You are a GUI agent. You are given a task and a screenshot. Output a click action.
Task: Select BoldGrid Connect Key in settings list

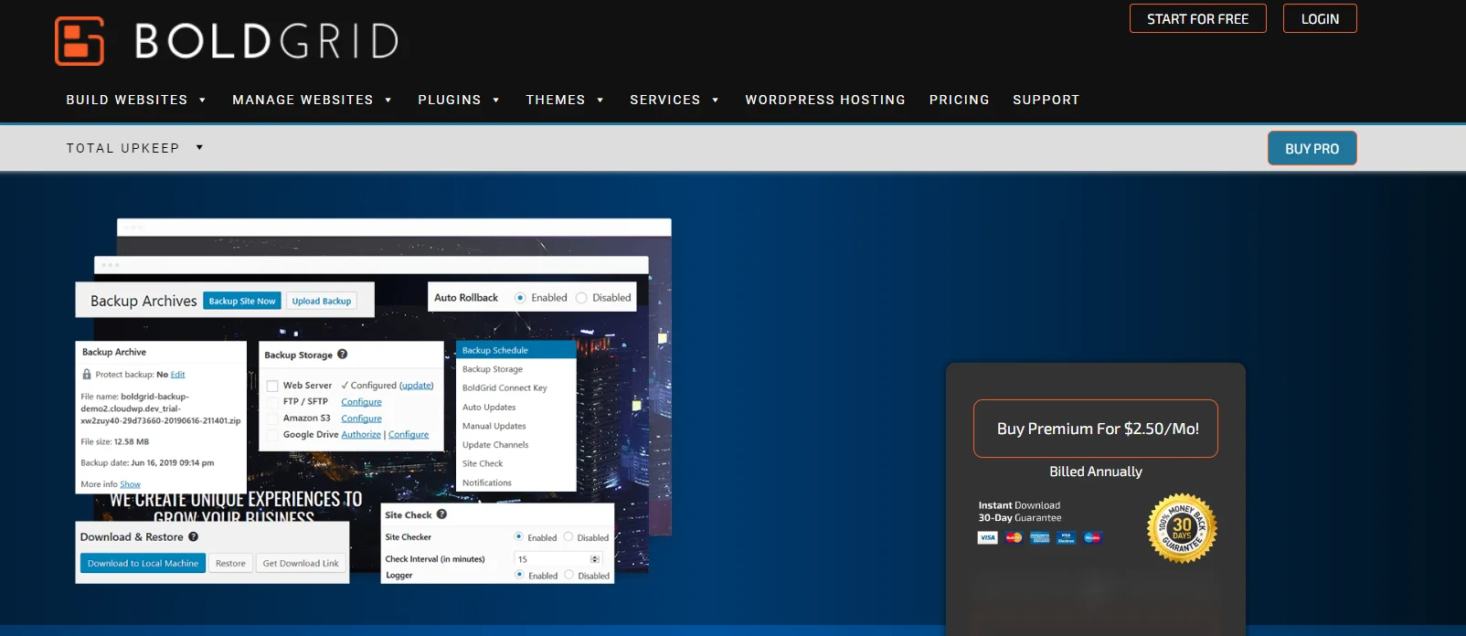coord(516,388)
